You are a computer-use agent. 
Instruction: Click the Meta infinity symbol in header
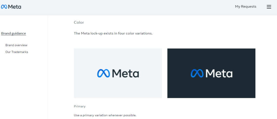tap(4, 7)
